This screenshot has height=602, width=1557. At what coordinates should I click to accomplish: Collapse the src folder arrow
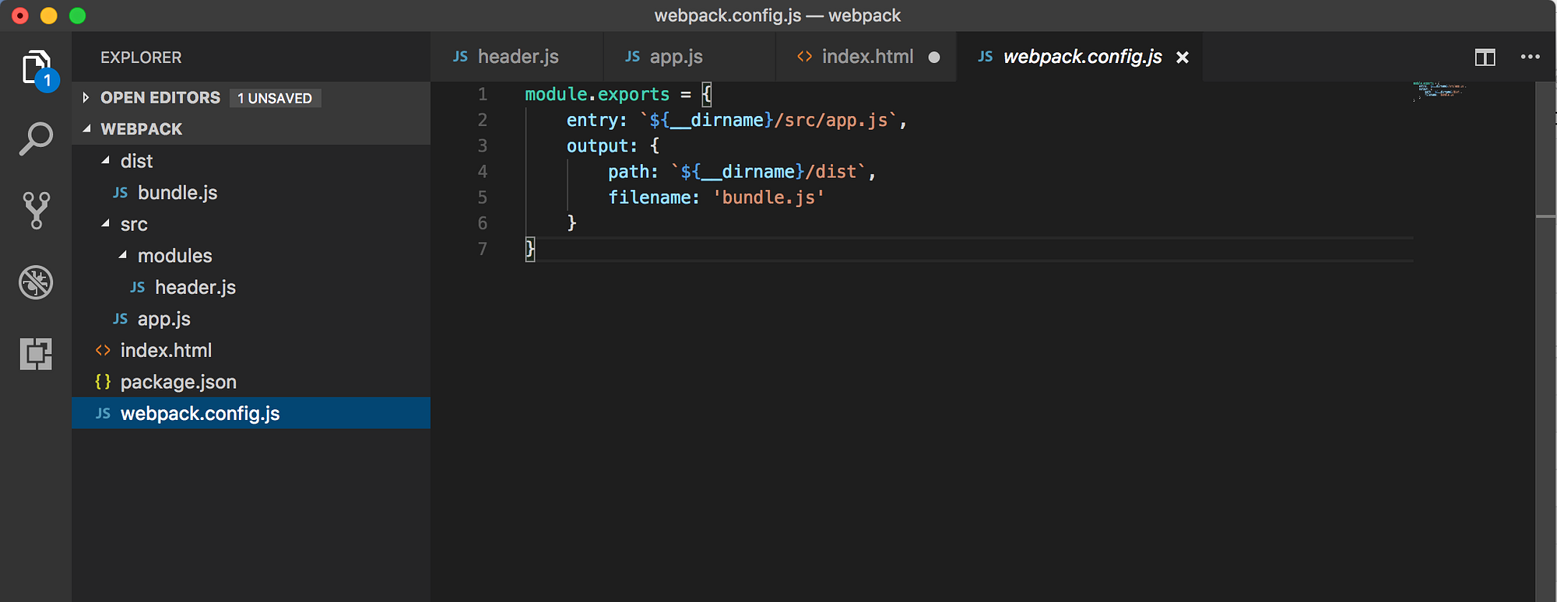click(x=105, y=224)
